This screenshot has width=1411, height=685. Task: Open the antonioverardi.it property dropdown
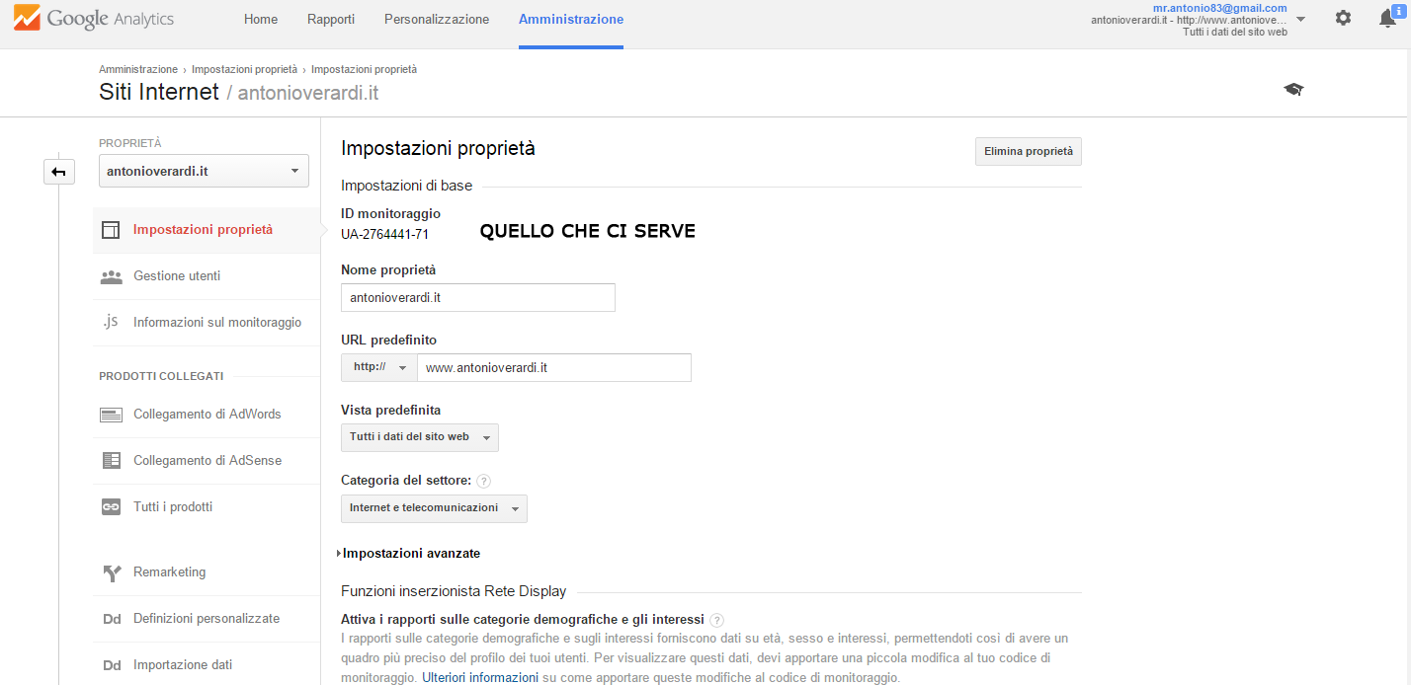204,171
